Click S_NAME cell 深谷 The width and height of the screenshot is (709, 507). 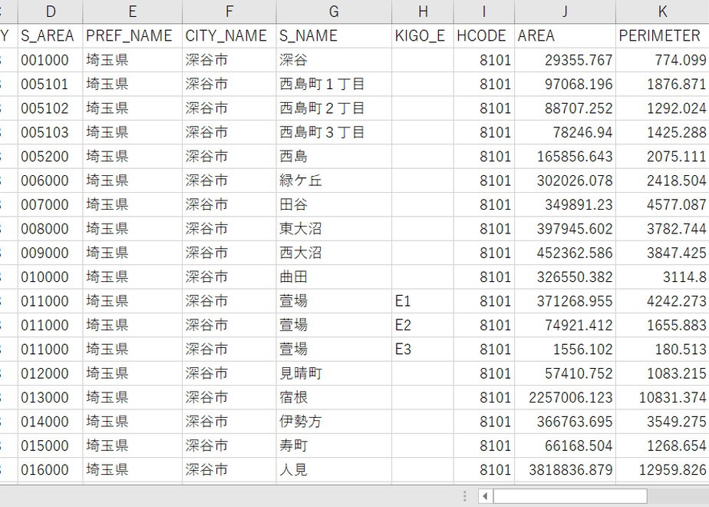click(334, 60)
